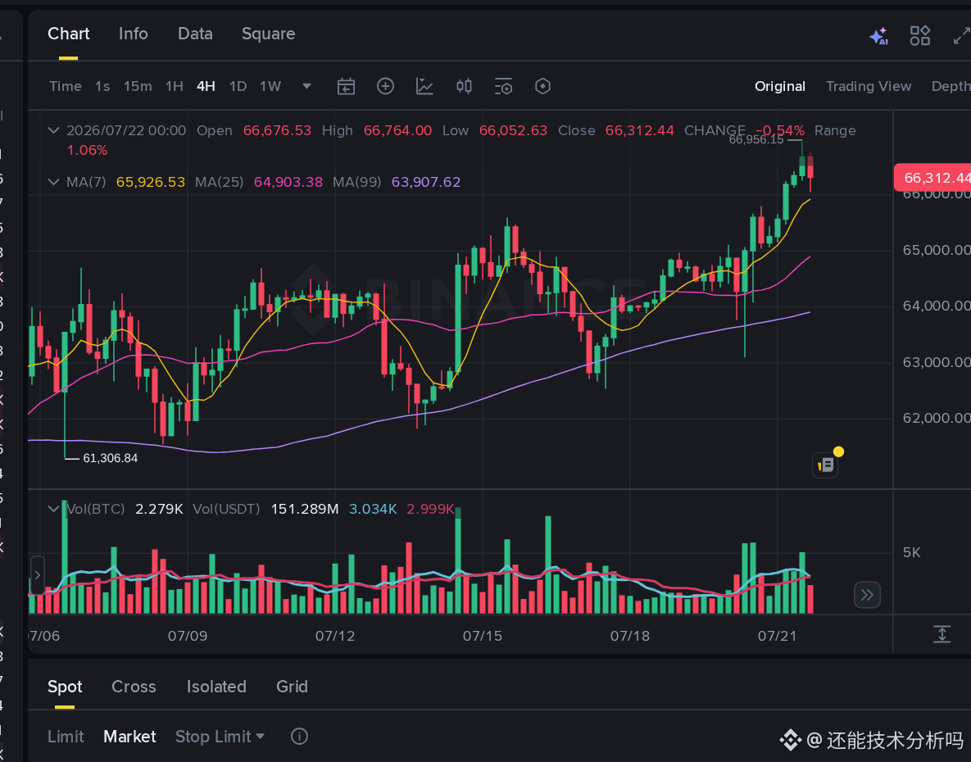Switch view to Trading View
The image size is (971, 762).
pos(869,87)
